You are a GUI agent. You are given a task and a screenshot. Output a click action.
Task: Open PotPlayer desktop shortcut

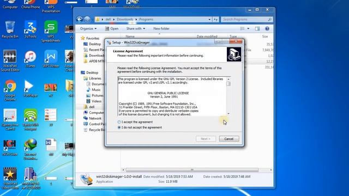31,88
